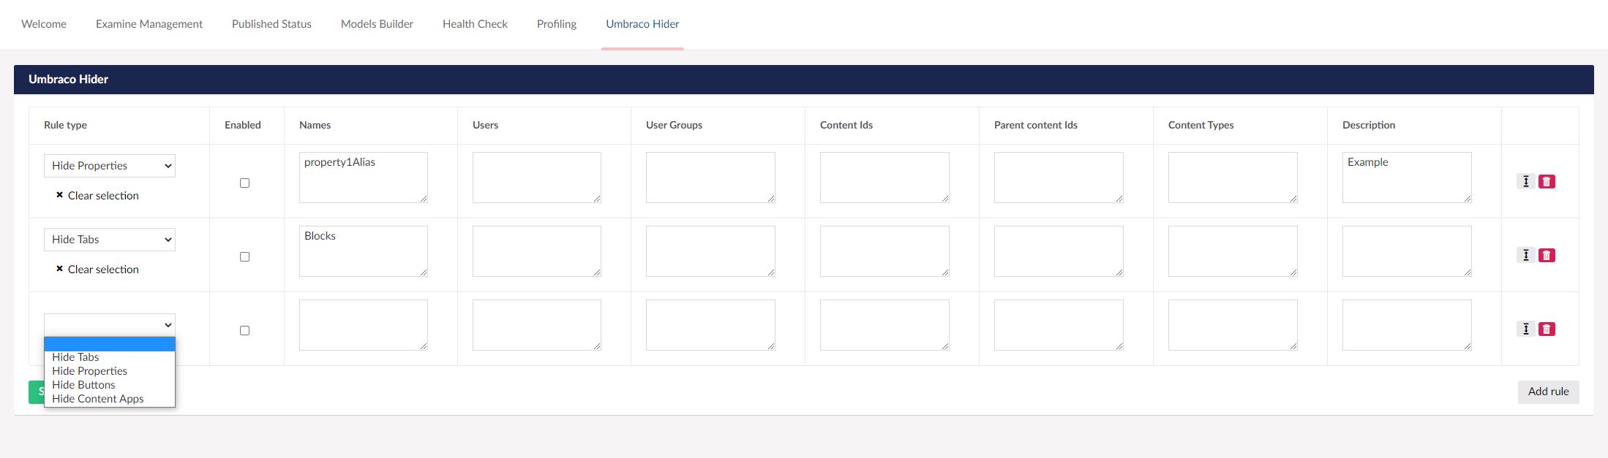
Task: Switch to the Welcome tab
Action: (44, 24)
